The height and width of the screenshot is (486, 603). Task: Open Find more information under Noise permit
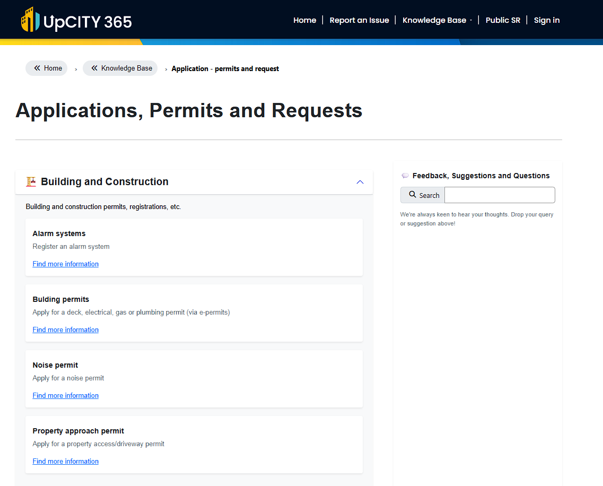(65, 395)
